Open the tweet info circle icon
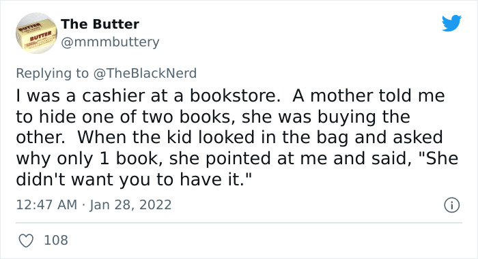Screen dimensions: 478x259 click(x=452, y=205)
